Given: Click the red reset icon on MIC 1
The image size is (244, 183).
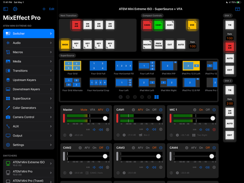Looking at the screenshot, I should click(x=214, y=130).
